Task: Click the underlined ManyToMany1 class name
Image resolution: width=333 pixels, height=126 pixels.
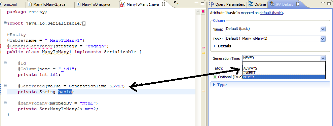Action: pyautogui.click(x=57, y=52)
